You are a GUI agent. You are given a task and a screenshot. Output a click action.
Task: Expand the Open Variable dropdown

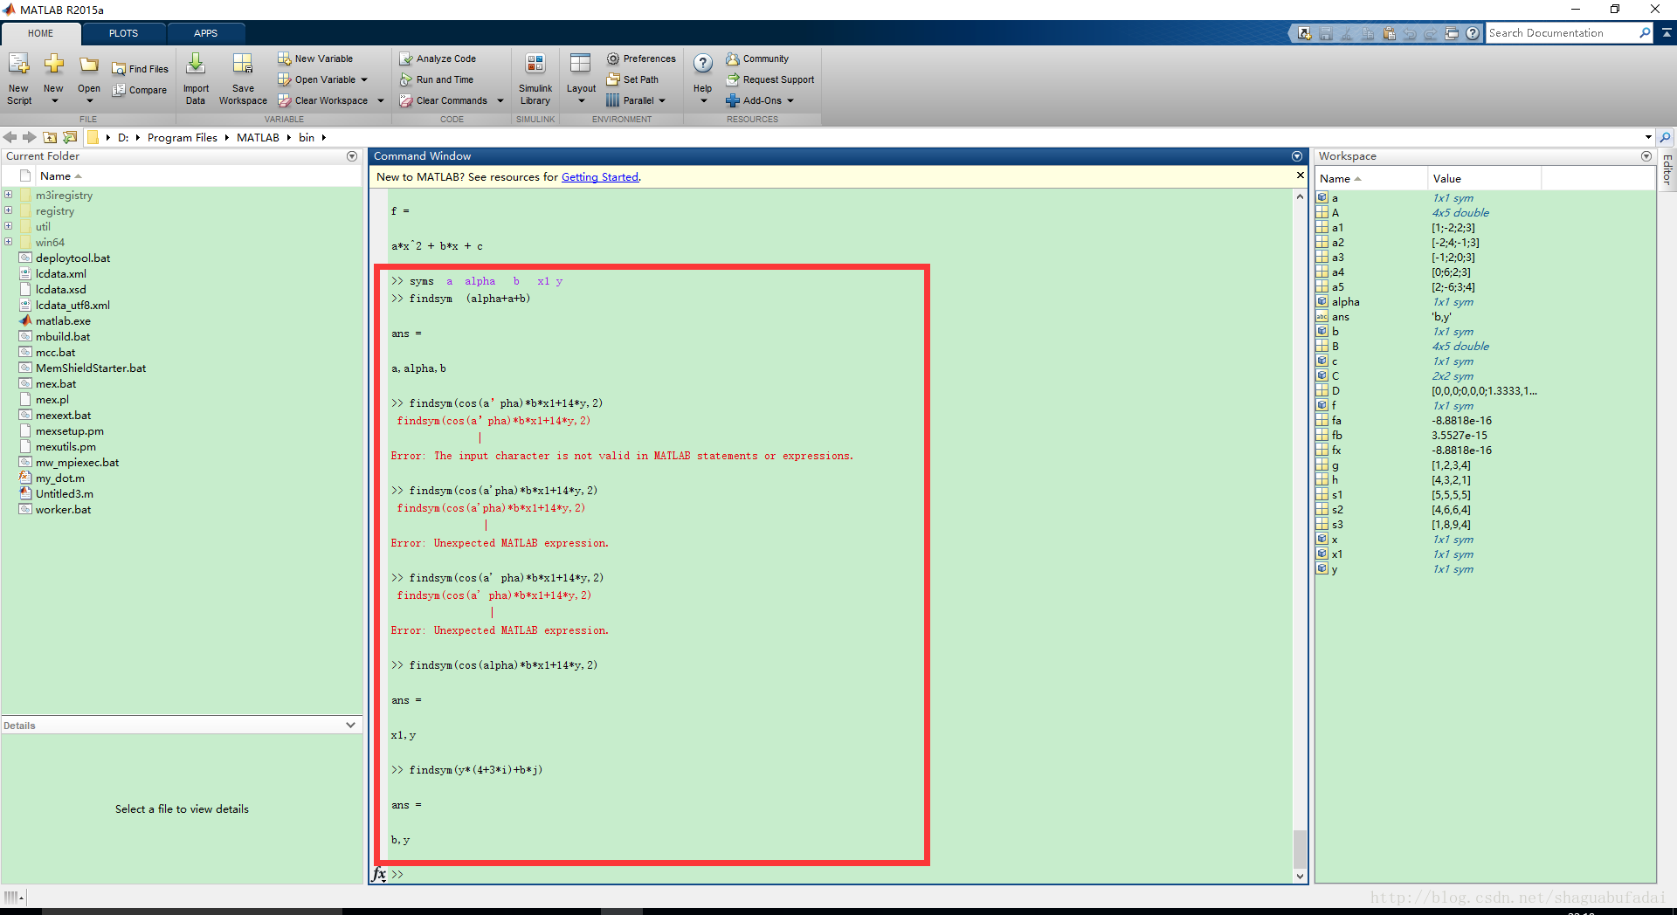tap(364, 79)
